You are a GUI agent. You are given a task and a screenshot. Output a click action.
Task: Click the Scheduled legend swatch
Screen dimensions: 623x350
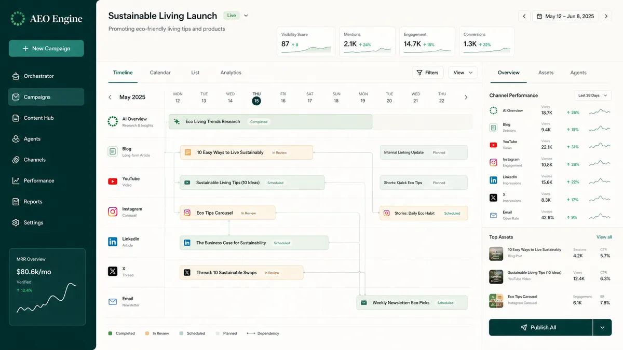coord(181,333)
